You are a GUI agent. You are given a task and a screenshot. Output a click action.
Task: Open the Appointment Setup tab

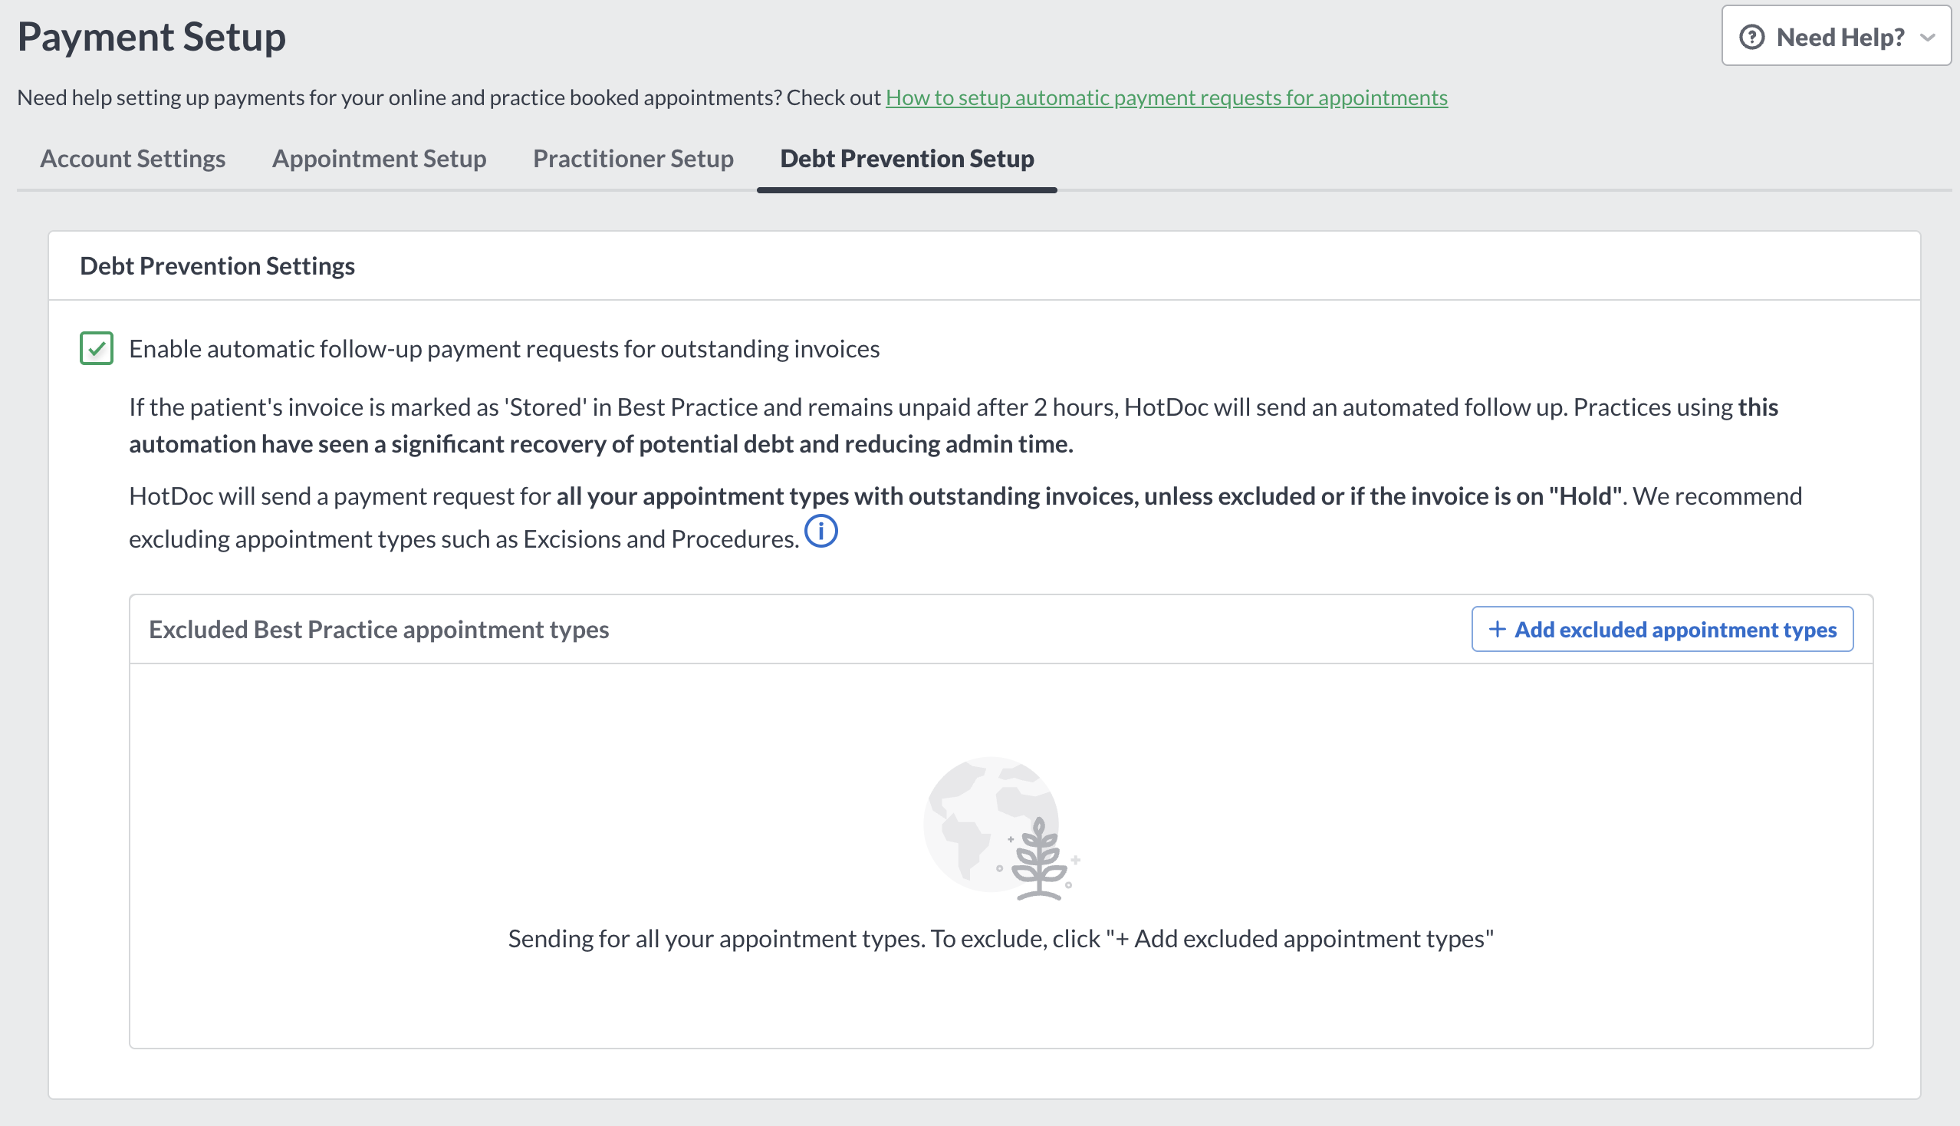[379, 159]
